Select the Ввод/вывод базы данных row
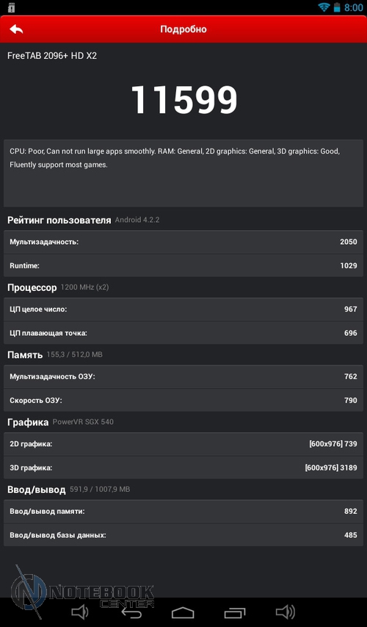The image size is (367, 627). click(x=183, y=535)
